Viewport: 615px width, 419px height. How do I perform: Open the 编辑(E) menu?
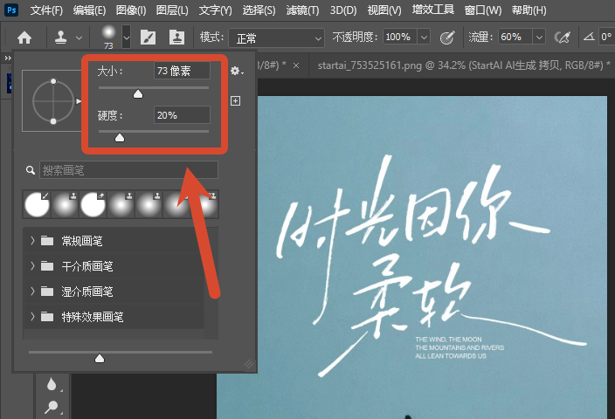click(89, 10)
